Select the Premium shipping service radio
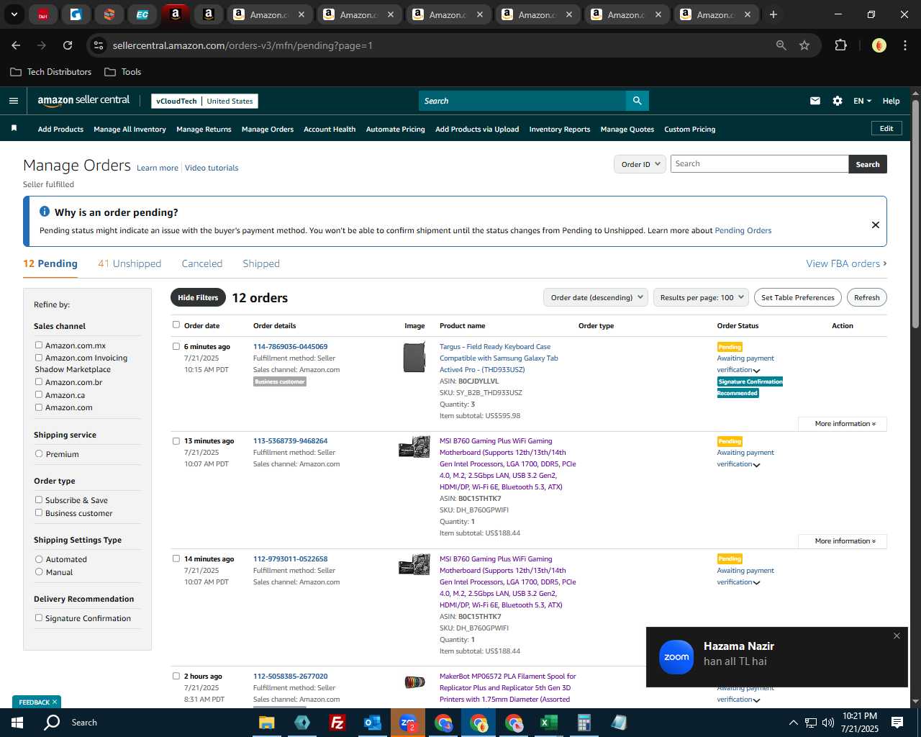 [x=39, y=453]
